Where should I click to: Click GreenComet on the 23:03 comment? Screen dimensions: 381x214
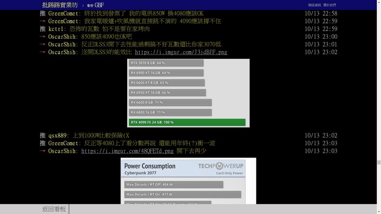[x=63, y=143]
